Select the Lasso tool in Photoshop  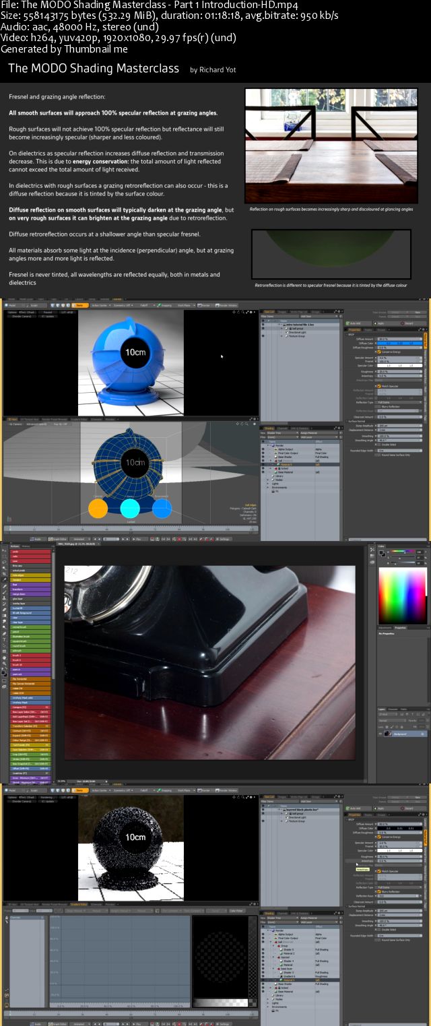point(3,562)
